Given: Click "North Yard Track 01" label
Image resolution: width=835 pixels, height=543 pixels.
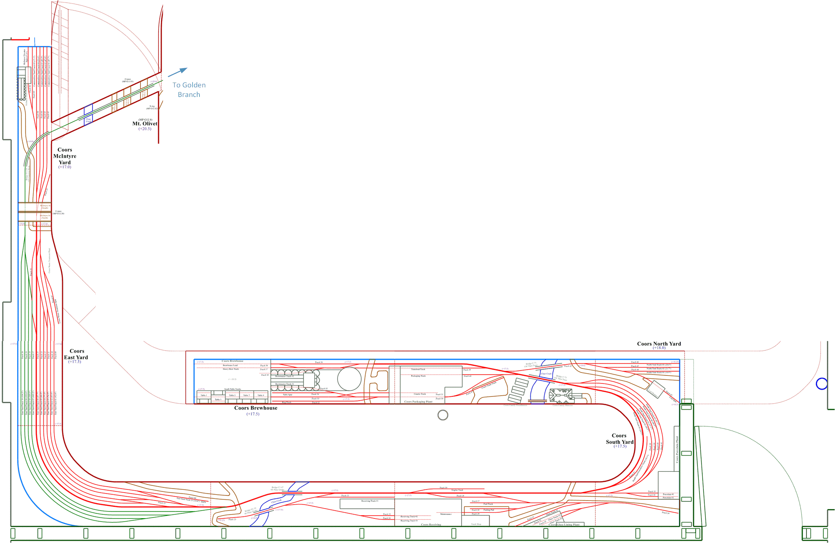Looking at the screenshot, I should 658,372.
